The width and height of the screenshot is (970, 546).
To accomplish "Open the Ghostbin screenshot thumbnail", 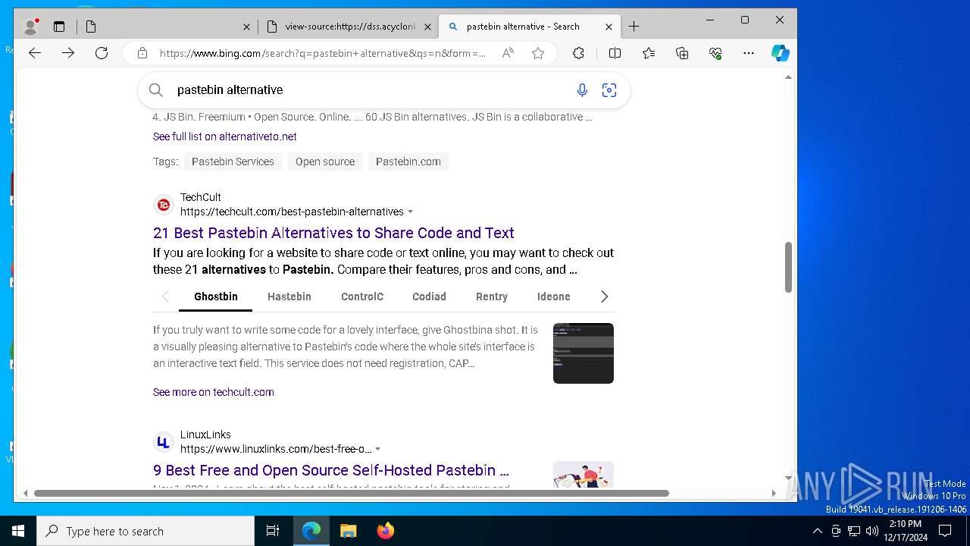I will pyautogui.click(x=584, y=353).
